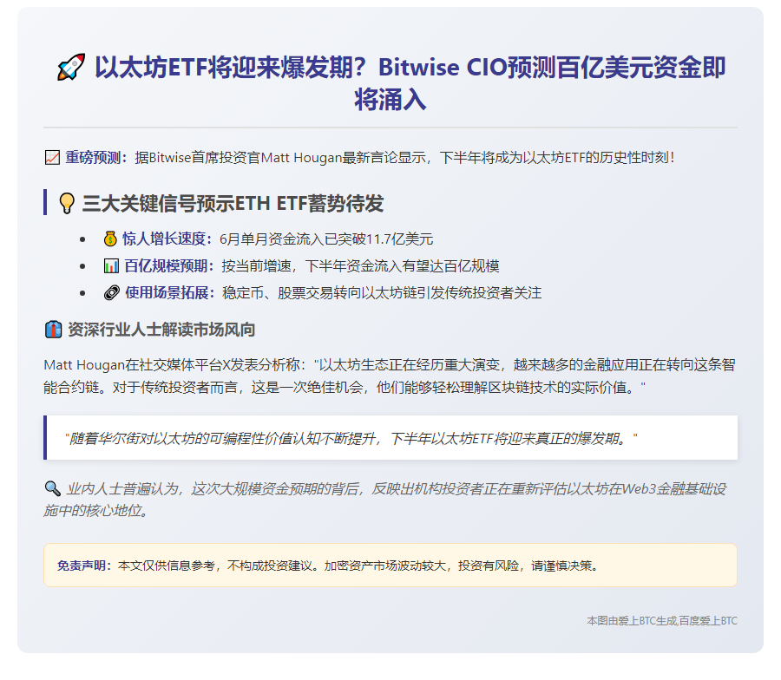The height and width of the screenshot is (680, 781).
Task: Click the label 使用场景拓展
Action: pos(167,292)
